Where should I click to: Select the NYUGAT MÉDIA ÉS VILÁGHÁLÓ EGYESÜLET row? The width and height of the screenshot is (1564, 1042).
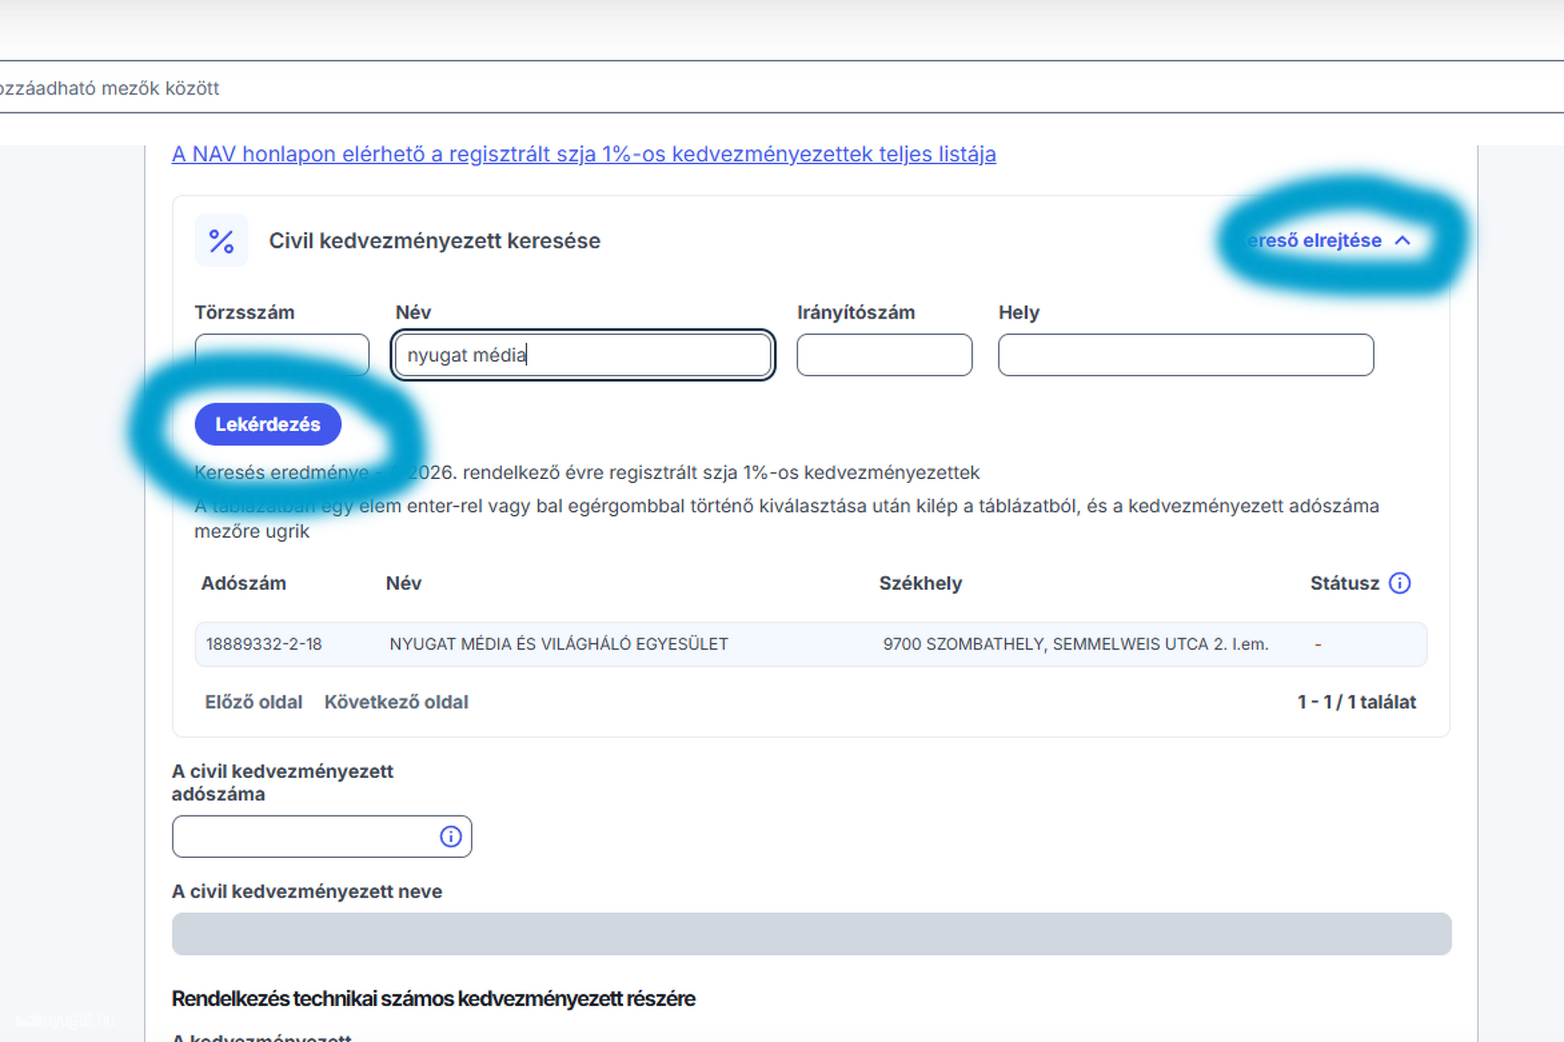coord(811,644)
